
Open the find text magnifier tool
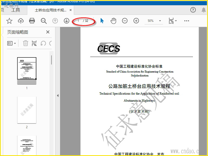[44, 21]
